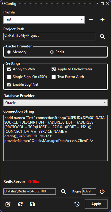The image size is (111, 212).
Task: Open the Profile dropdown showing Test
Action: [x=44, y=20]
